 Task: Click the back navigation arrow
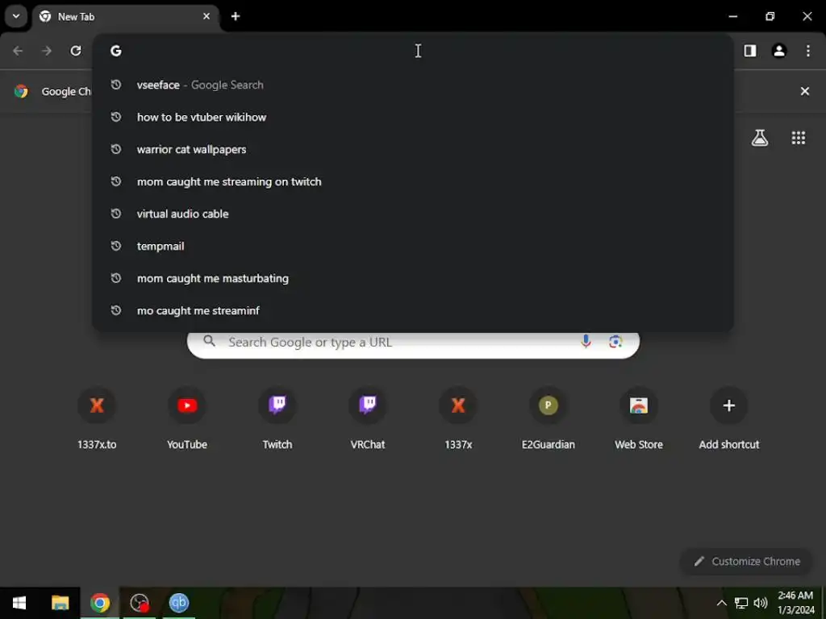18,51
